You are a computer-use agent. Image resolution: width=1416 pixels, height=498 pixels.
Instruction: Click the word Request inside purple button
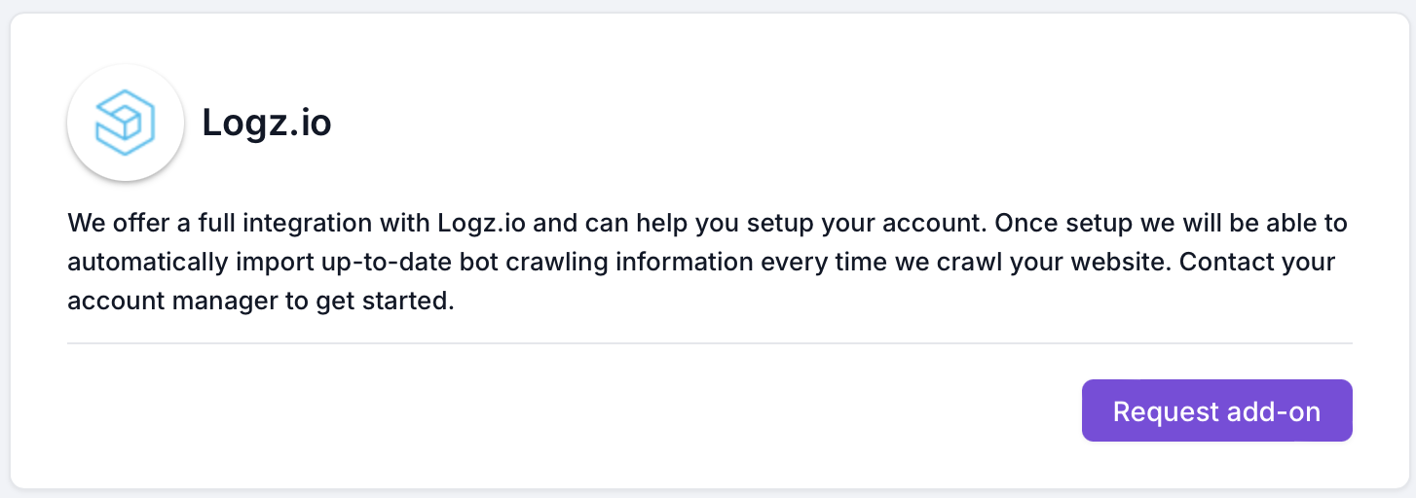[1159, 411]
